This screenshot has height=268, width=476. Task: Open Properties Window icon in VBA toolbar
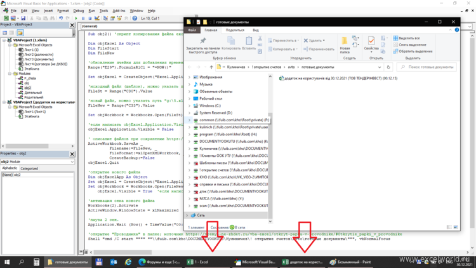coord(112,18)
